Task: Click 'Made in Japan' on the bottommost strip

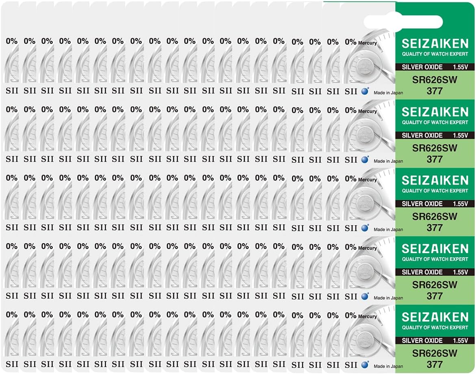Action: (388, 366)
